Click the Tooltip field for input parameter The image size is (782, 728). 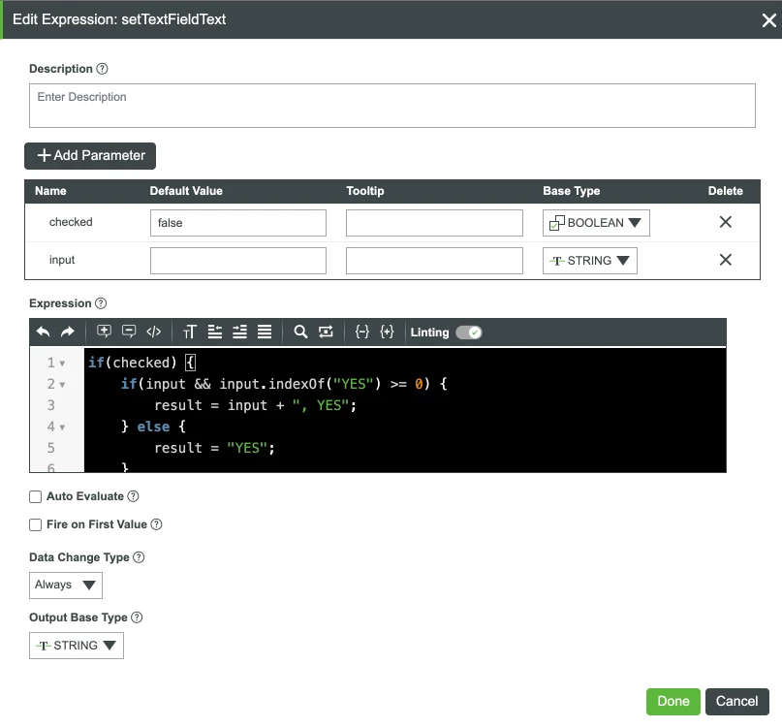(434, 261)
